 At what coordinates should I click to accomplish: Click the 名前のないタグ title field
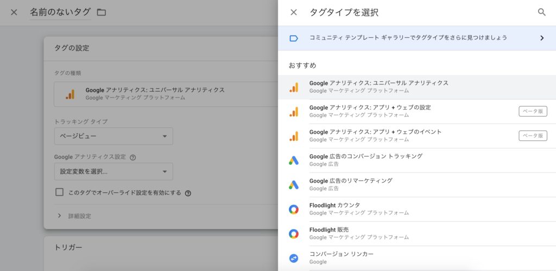point(60,12)
